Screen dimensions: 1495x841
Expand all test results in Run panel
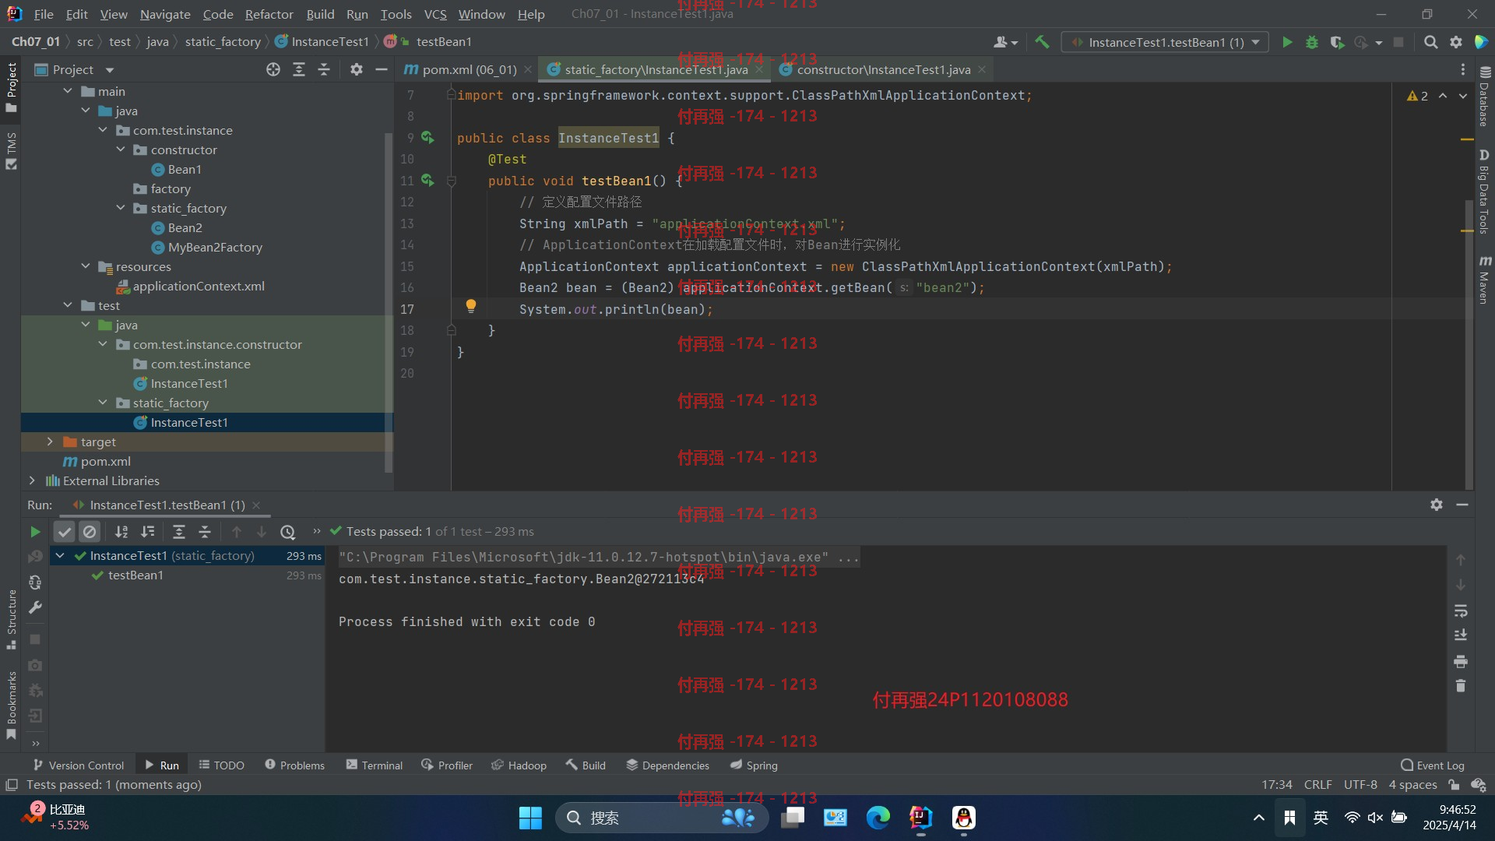pyautogui.click(x=178, y=532)
